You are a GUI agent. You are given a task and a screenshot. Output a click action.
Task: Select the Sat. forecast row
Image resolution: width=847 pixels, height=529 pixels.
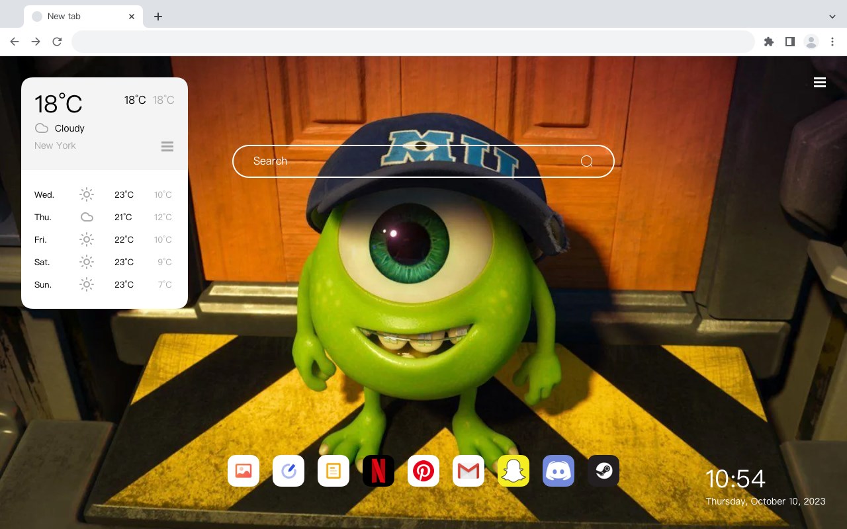tap(105, 262)
